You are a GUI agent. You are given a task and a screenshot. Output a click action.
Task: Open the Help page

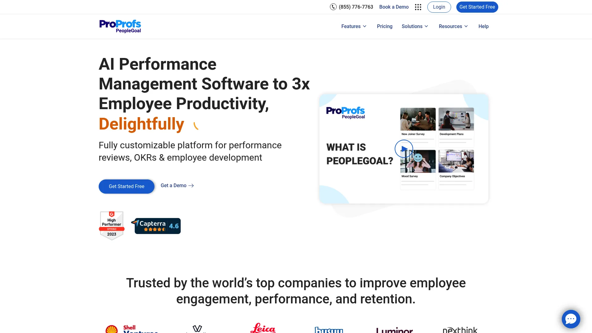(483, 27)
